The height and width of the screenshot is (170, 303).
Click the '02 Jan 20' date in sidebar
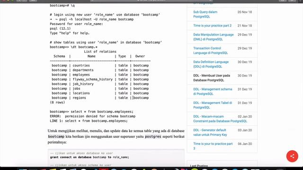(x=245, y=117)
